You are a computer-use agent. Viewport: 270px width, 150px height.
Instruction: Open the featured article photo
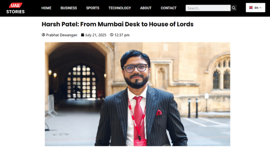pyautogui.click(x=137, y=94)
